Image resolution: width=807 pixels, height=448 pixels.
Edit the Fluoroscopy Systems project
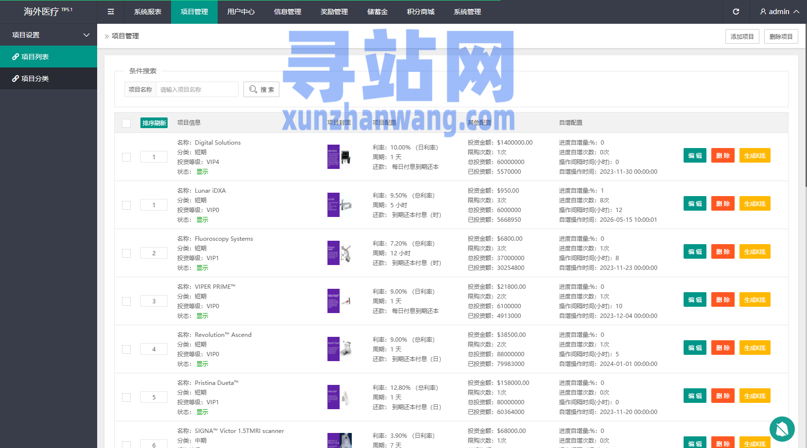coord(695,251)
